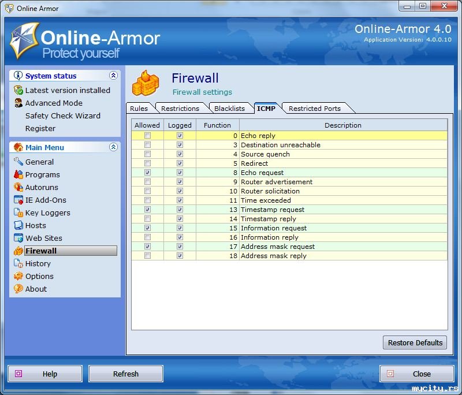Click the Online-Armor shield logo
Image resolution: width=462 pixels, height=395 pixels.
[24, 40]
